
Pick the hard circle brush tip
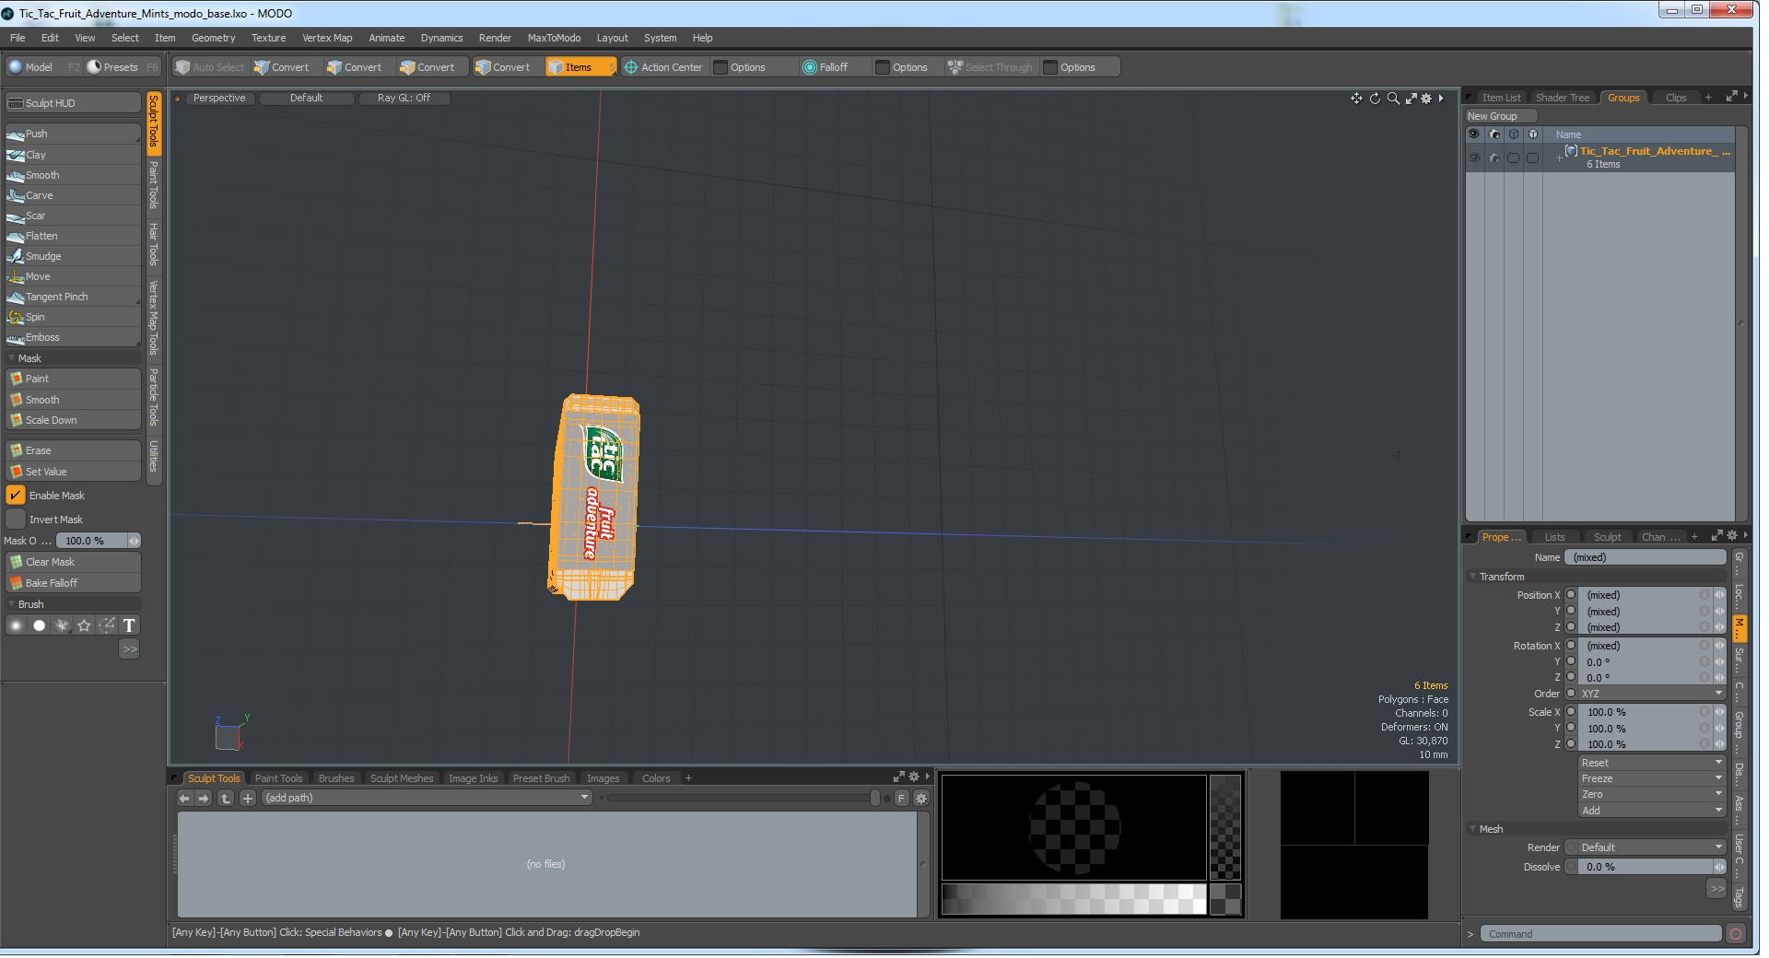point(39,626)
